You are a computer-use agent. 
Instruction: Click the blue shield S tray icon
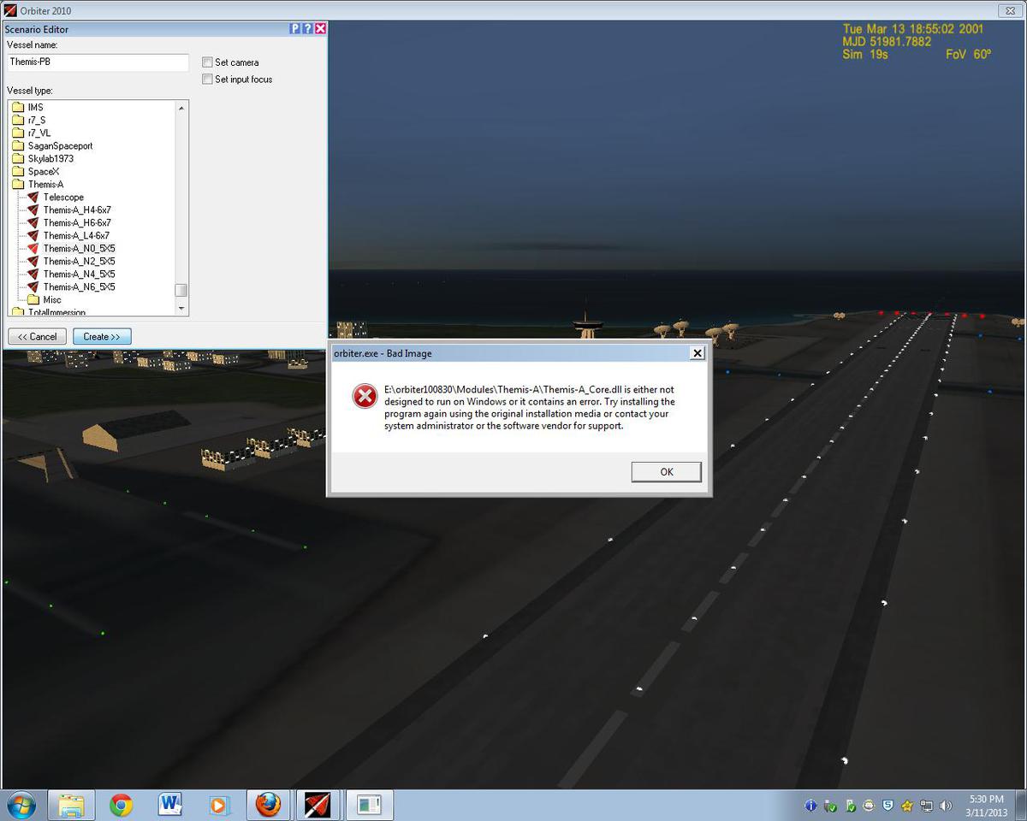(x=888, y=806)
